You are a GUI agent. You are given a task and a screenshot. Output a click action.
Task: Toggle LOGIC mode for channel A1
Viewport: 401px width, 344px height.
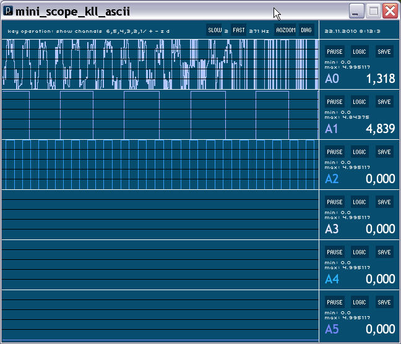point(360,102)
